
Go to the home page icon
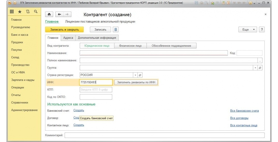(49, 15)
